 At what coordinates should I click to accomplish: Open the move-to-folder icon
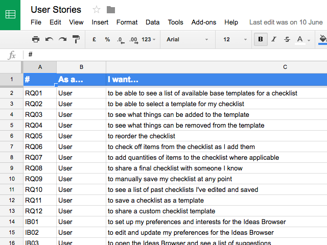(111, 10)
